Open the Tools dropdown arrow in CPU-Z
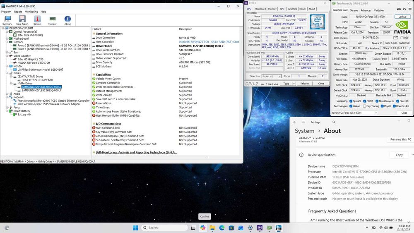The width and height of the screenshot is (414, 233). point(294,83)
